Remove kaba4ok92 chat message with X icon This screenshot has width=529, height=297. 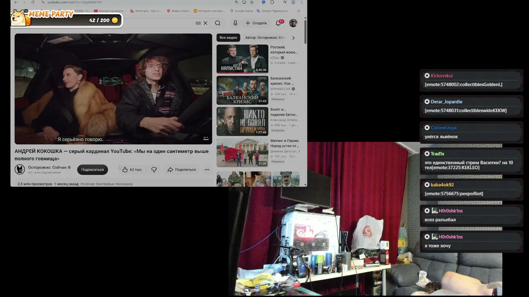[427, 185]
